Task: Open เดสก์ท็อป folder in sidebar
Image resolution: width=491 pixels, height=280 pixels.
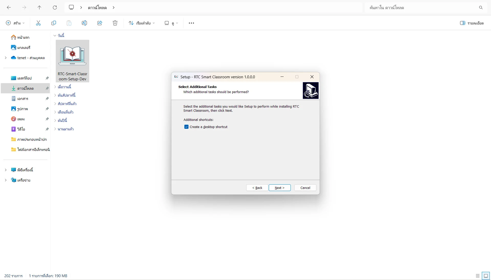Action: (x=24, y=78)
